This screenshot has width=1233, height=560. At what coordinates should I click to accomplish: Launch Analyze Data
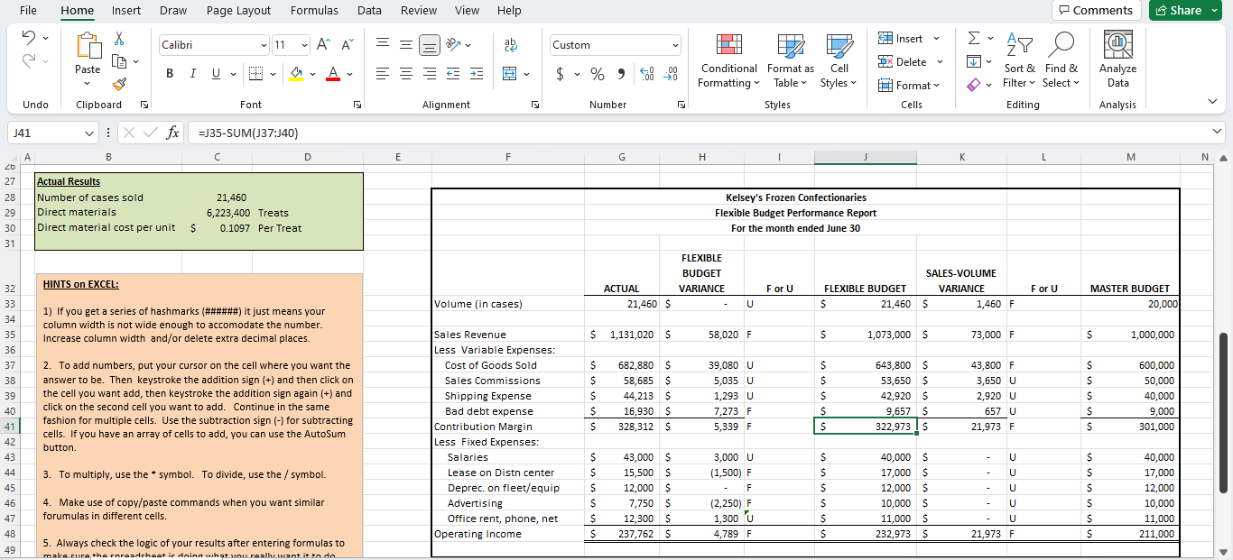point(1117,61)
